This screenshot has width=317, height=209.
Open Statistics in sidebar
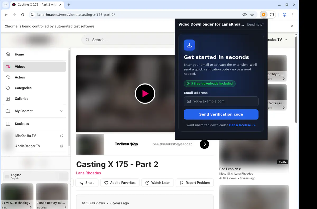tap(34, 124)
